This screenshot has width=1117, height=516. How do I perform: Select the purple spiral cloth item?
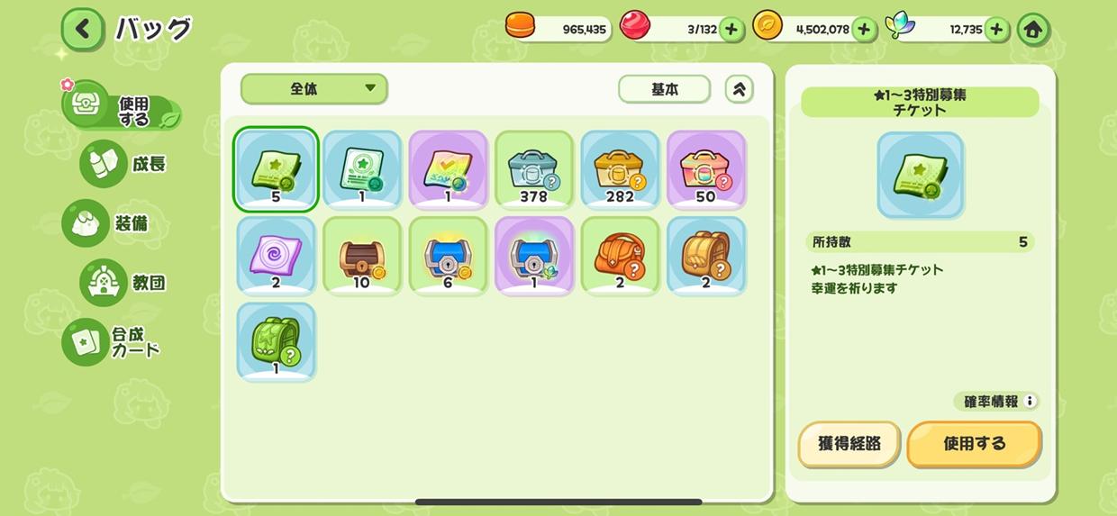click(x=276, y=256)
